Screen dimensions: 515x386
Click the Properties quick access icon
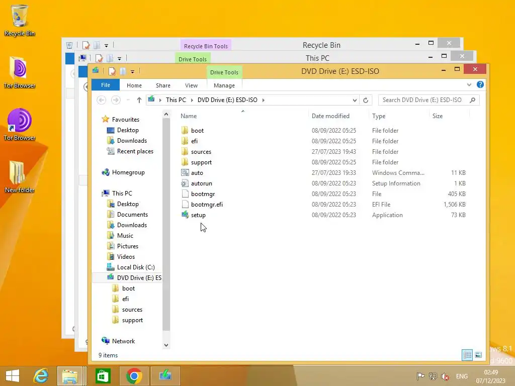point(112,71)
